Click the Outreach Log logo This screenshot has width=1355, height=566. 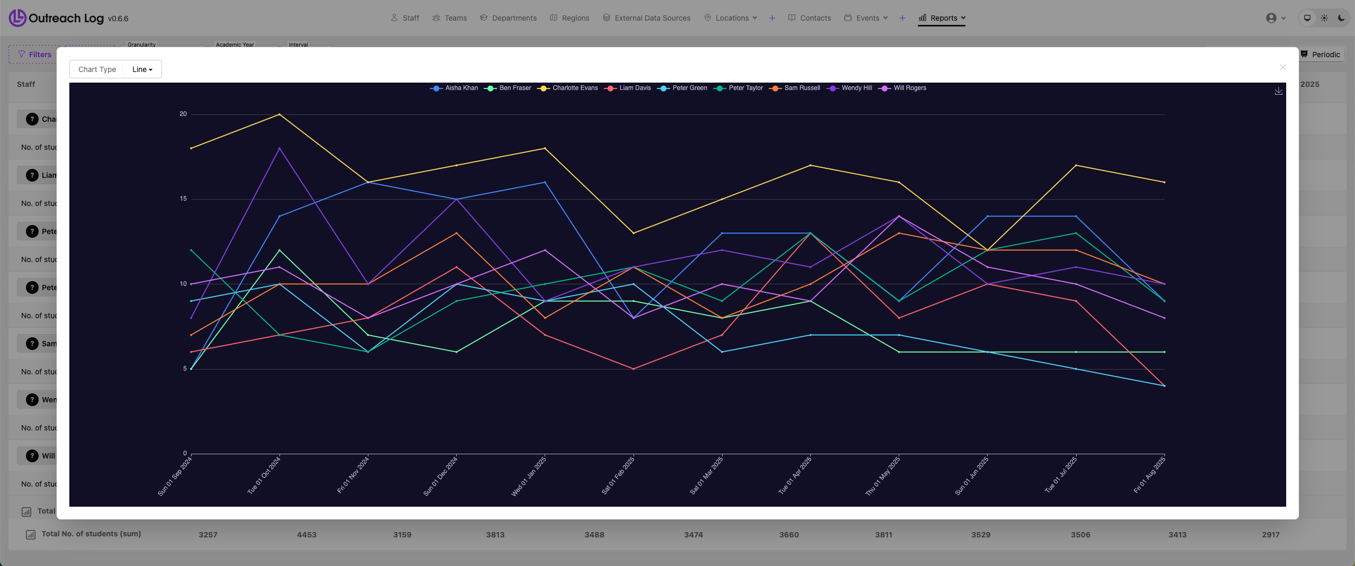point(17,18)
